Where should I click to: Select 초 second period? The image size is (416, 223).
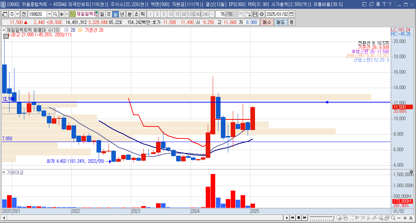(x=136, y=14)
